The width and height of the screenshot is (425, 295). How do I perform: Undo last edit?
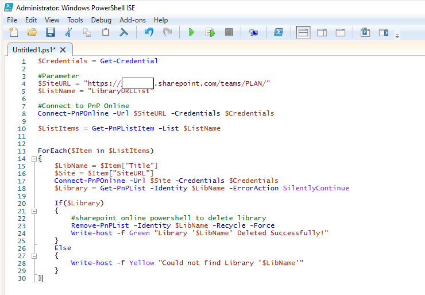(149, 32)
